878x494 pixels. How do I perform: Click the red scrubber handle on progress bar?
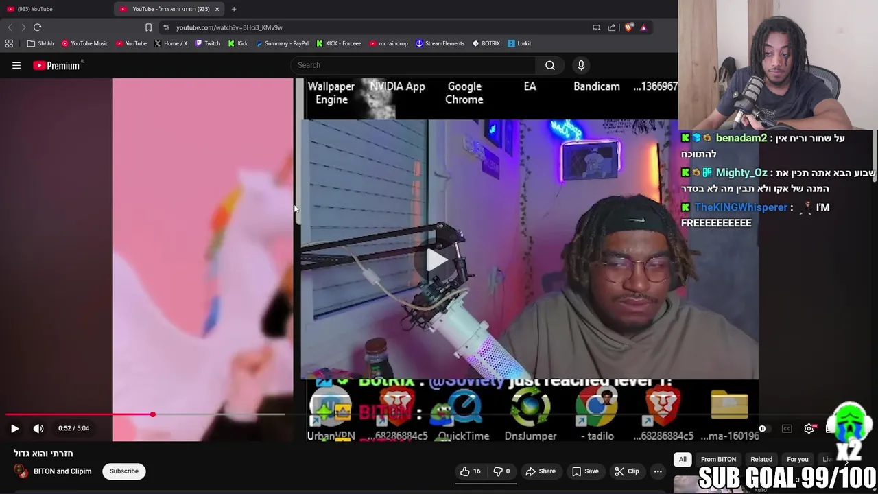[x=152, y=414]
